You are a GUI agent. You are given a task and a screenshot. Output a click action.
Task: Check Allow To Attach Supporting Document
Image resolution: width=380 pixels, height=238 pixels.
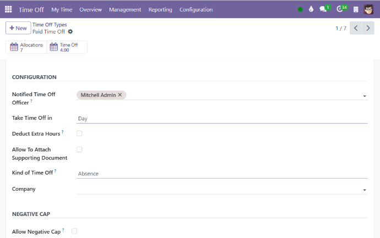point(79,150)
